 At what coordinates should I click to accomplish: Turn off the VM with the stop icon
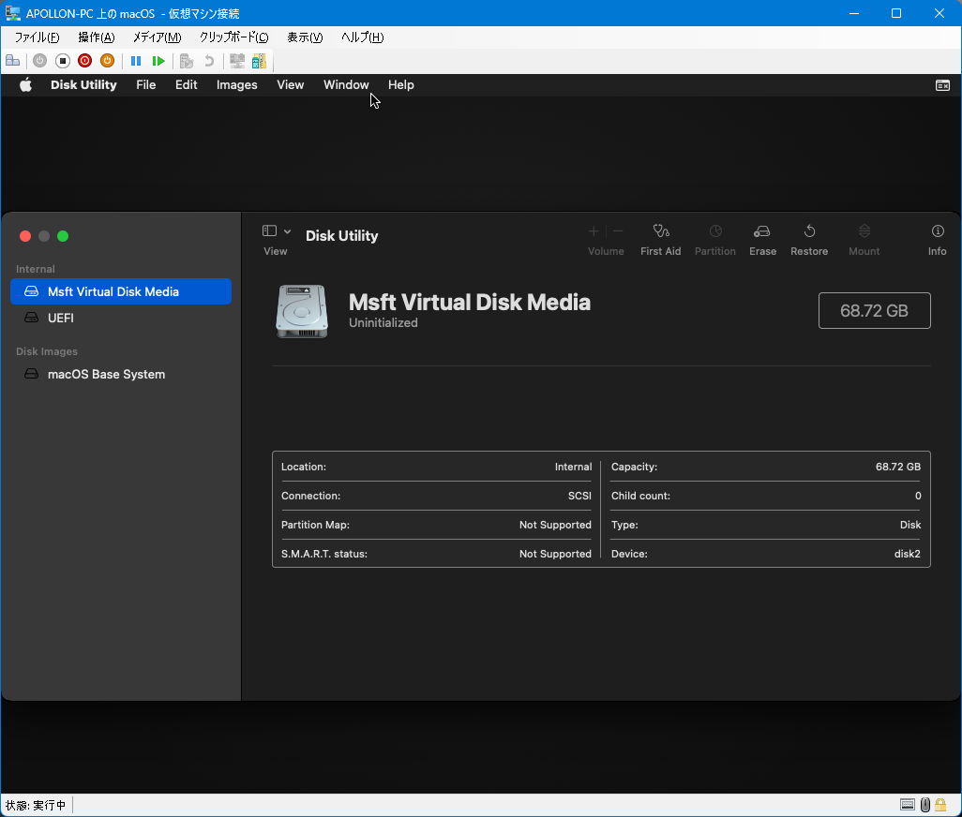coord(63,61)
